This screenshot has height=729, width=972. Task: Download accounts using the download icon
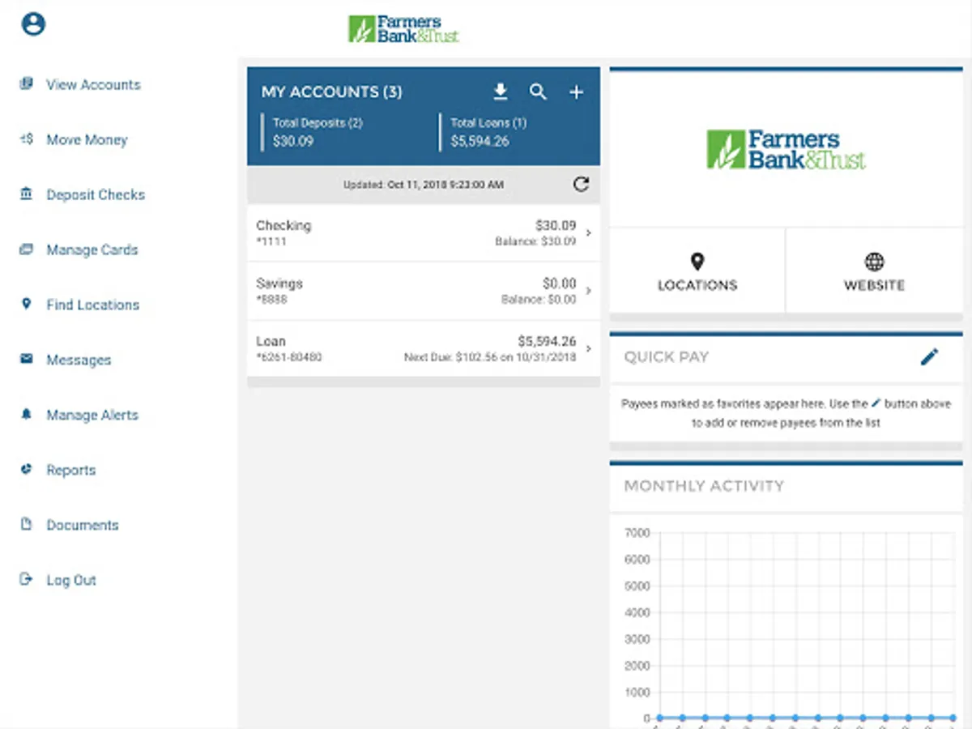[501, 92]
